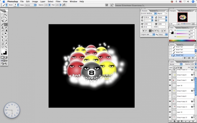Screen dimensions: 197x123
Task: Delete layer trash button
Action: (x=193, y=121)
